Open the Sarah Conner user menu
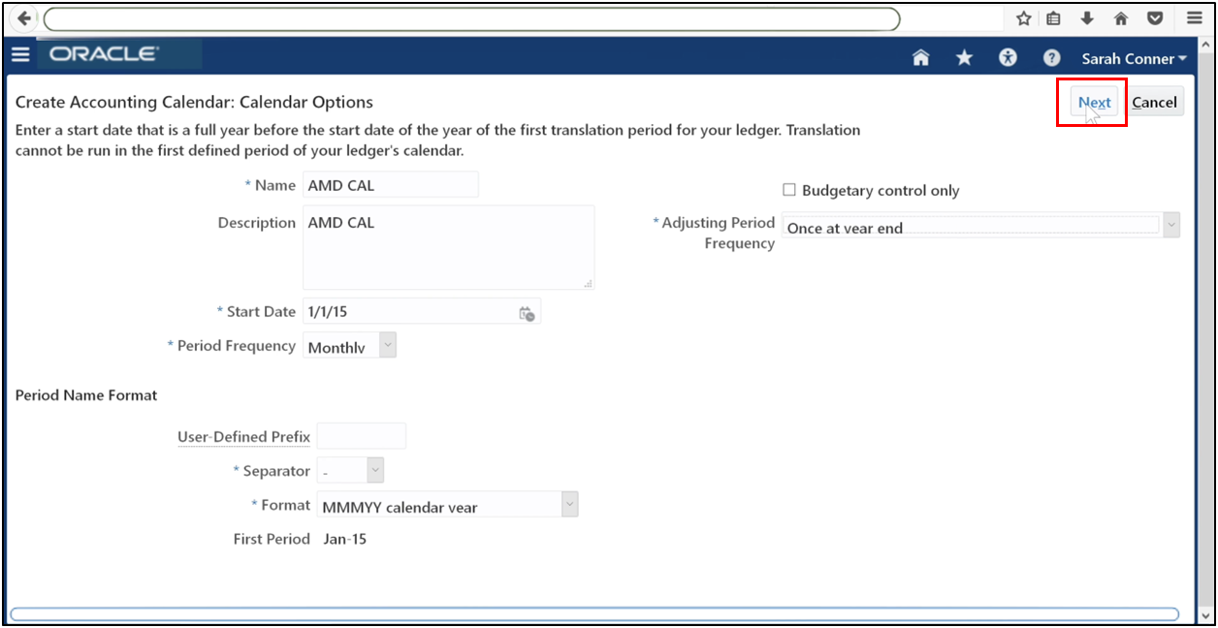This screenshot has width=1218, height=628. 1133,58
